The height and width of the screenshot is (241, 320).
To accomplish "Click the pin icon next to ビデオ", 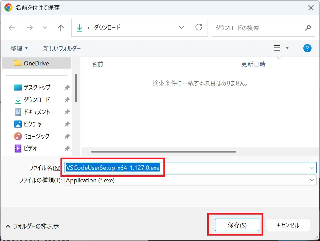I will click(x=67, y=149).
